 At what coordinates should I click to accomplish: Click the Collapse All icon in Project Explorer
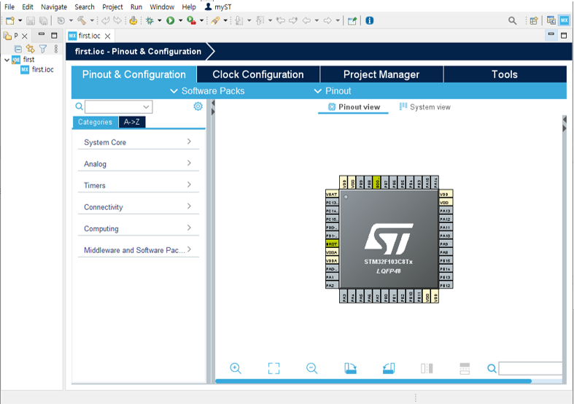[18, 49]
